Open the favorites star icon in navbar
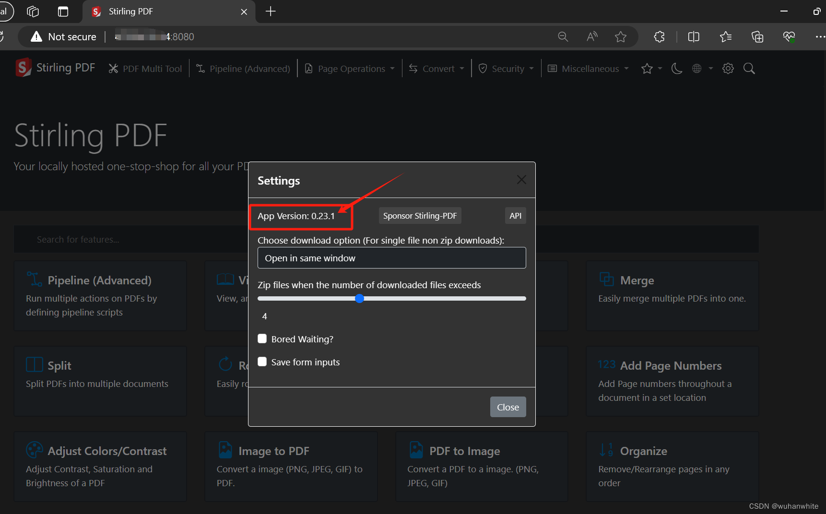This screenshot has width=826, height=514. (x=647, y=69)
